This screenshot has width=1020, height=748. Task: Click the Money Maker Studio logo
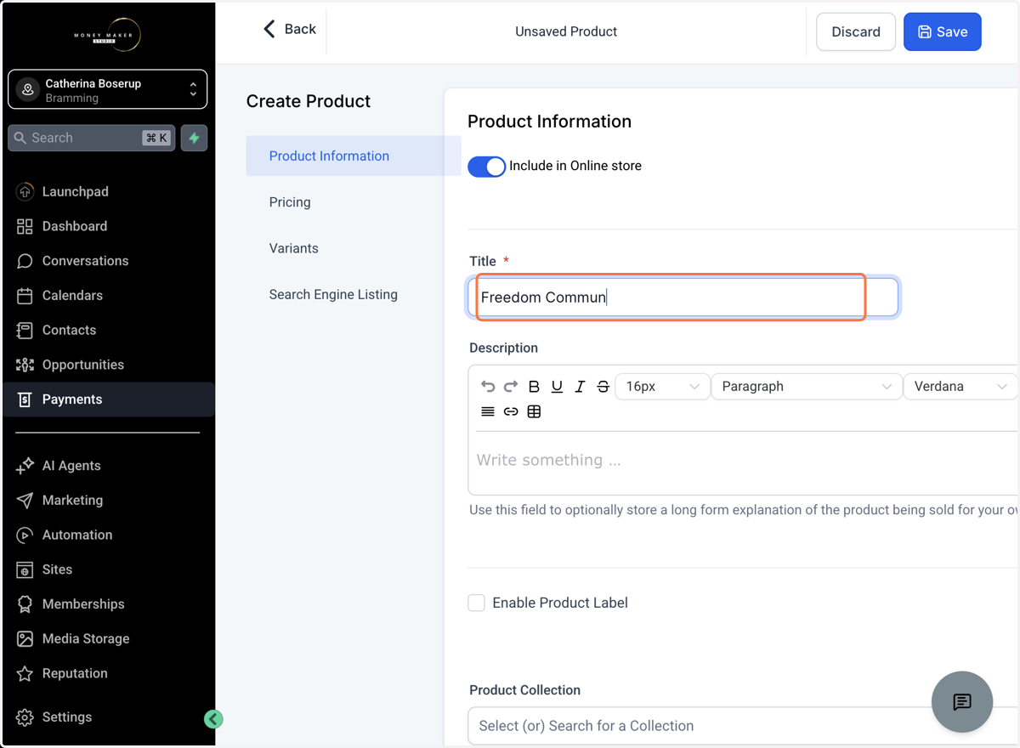(x=107, y=35)
